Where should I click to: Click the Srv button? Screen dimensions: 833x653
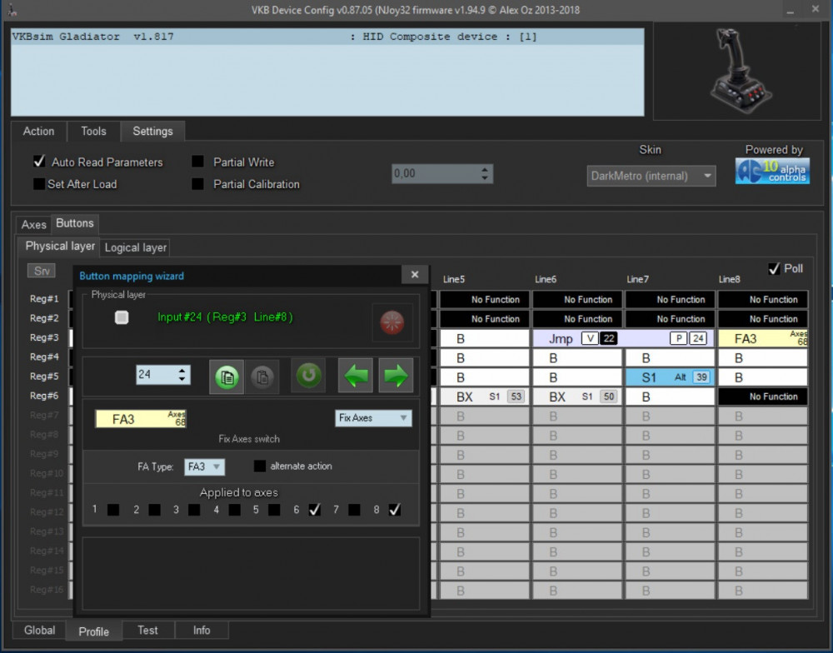click(x=41, y=271)
